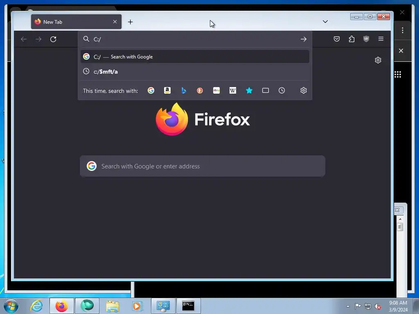Launch Internet Explorer from the taskbar
This screenshot has height=314, width=419.
(36, 306)
